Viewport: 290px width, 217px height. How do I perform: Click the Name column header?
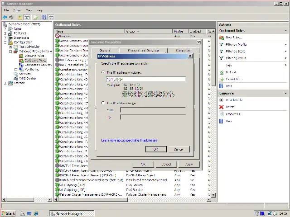[x=90, y=31]
